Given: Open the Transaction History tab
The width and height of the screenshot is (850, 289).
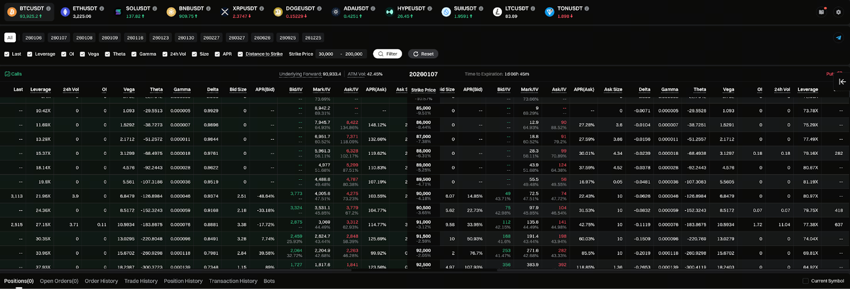Looking at the screenshot, I should [233, 281].
